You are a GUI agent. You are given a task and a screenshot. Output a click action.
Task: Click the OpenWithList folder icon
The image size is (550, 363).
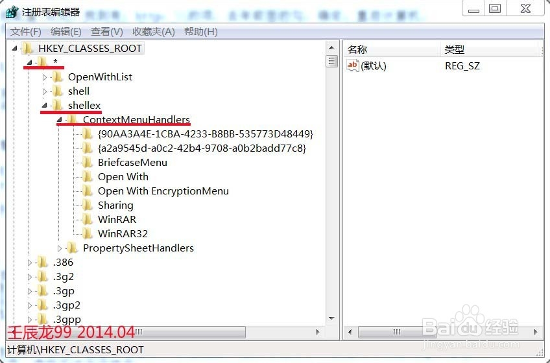[x=58, y=76]
